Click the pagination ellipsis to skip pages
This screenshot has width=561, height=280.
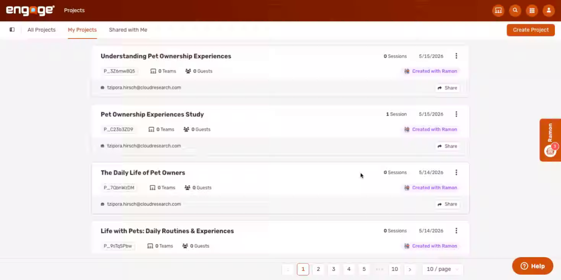click(x=379, y=269)
